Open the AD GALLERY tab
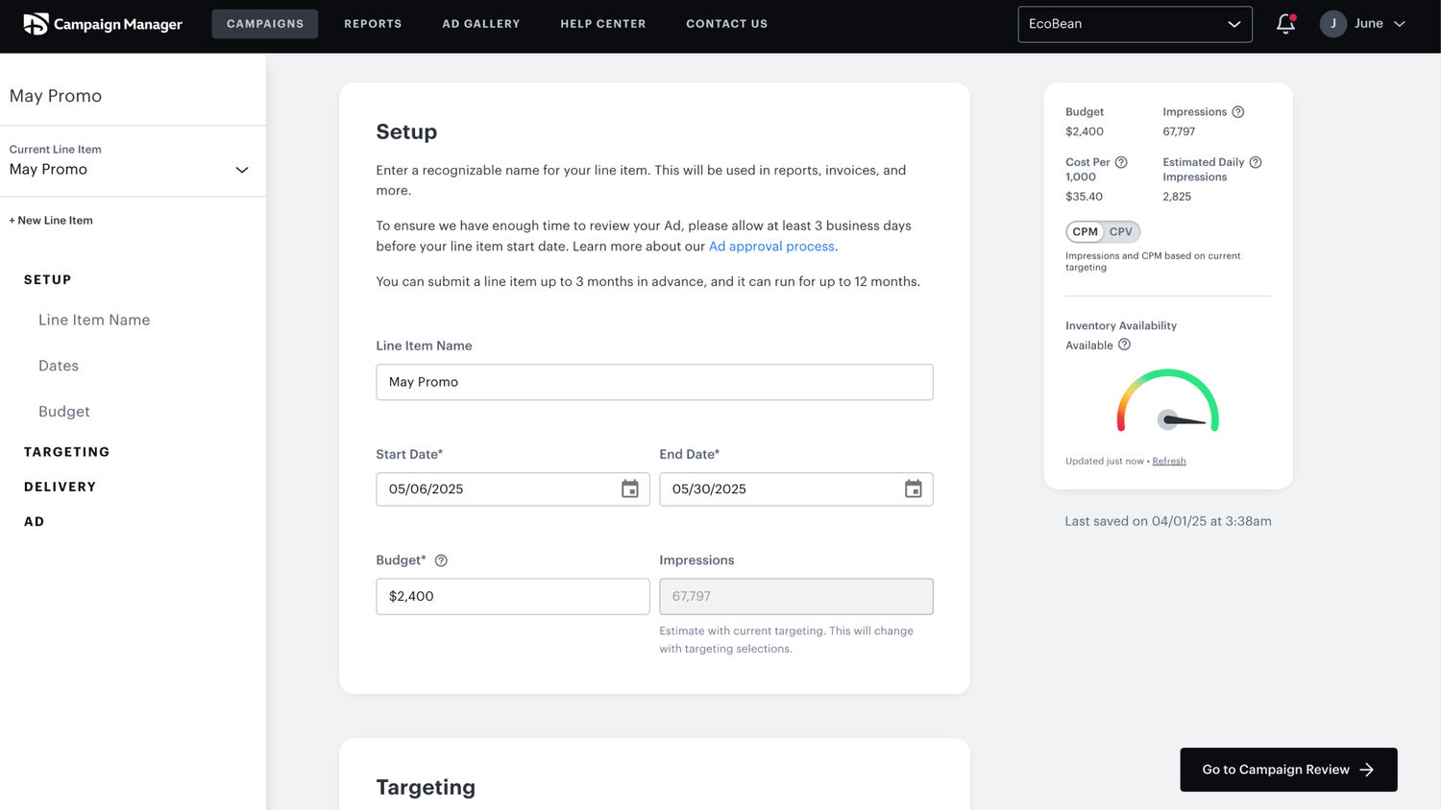 (481, 23)
